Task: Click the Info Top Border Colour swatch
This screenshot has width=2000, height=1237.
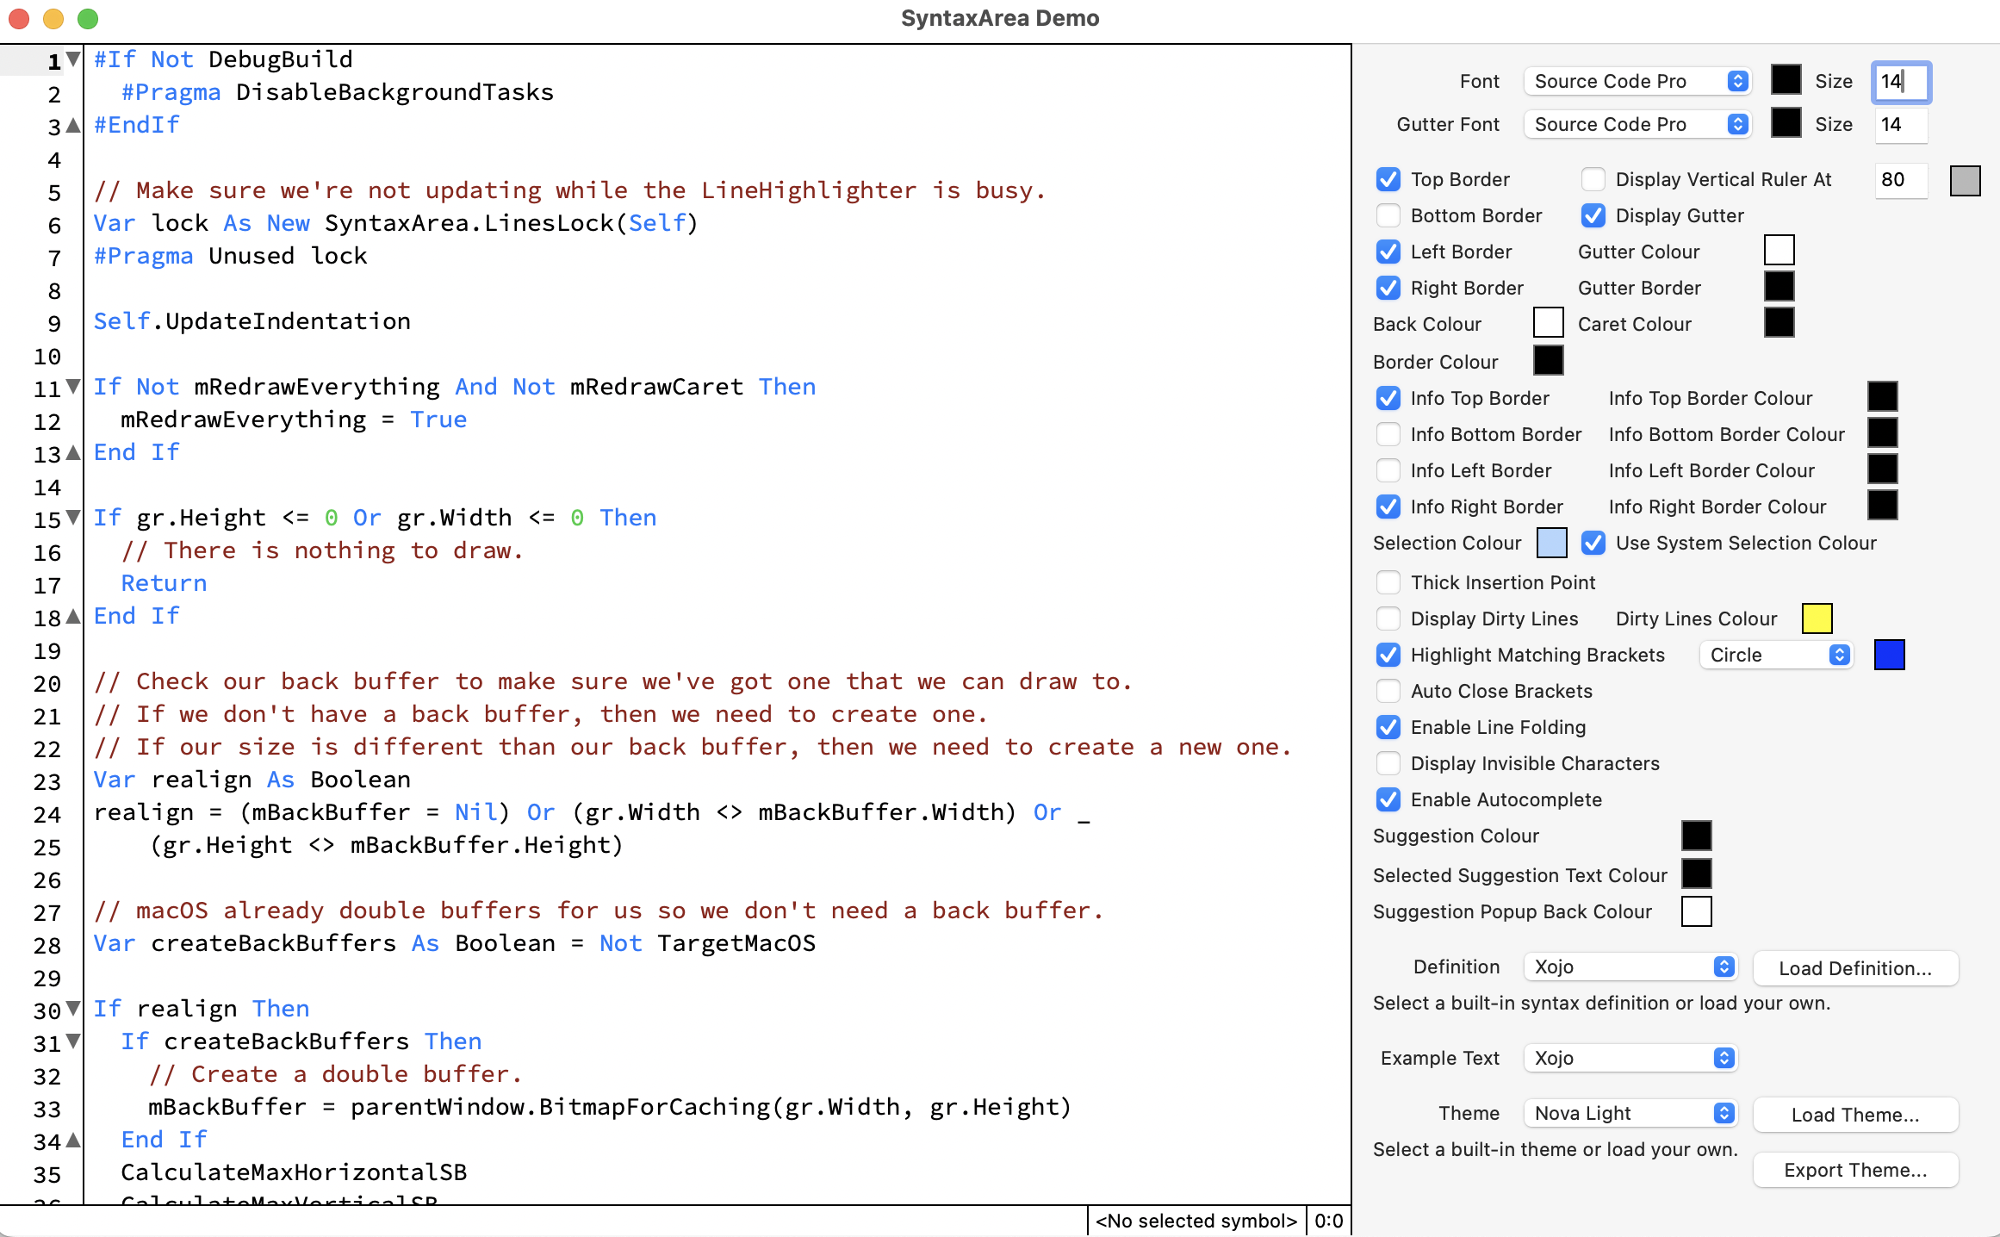Action: click(1882, 396)
